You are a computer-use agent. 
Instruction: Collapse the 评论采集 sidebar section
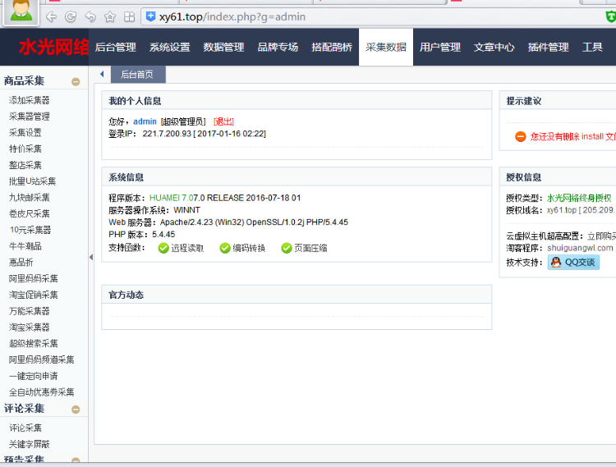[76, 409]
